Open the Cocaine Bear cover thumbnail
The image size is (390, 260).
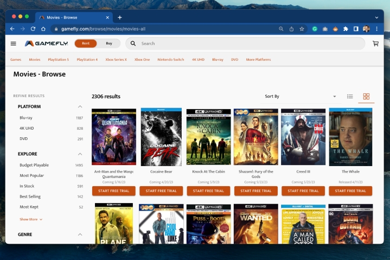pos(161,137)
